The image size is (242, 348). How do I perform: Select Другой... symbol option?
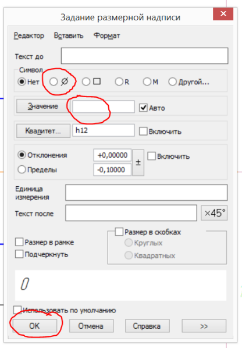click(x=172, y=81)
